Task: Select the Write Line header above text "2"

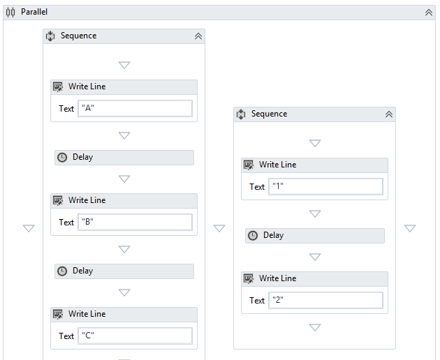Action: point(314,278)
